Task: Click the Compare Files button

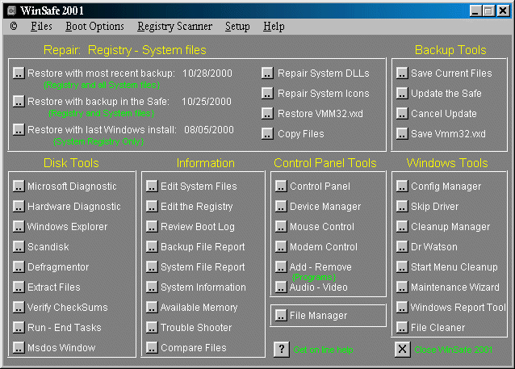Action: pyautogui.click(x=152, y=347)
